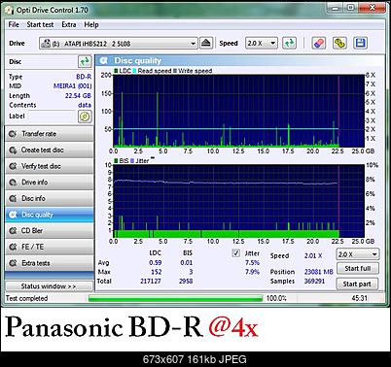Screen dimensions: 391x367
Task: Click the BIS and Jitter graph area
Action: click(238, 201)
